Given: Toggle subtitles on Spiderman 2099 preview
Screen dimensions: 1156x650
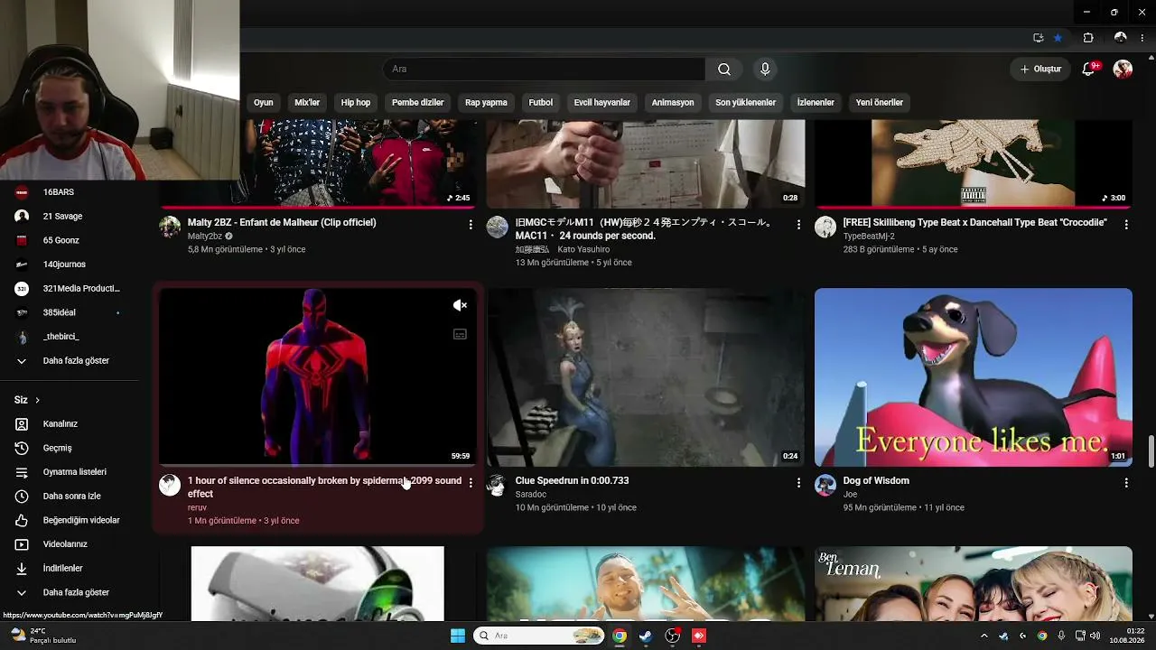Looking at the screenshot, I should [x=460, y=334].
